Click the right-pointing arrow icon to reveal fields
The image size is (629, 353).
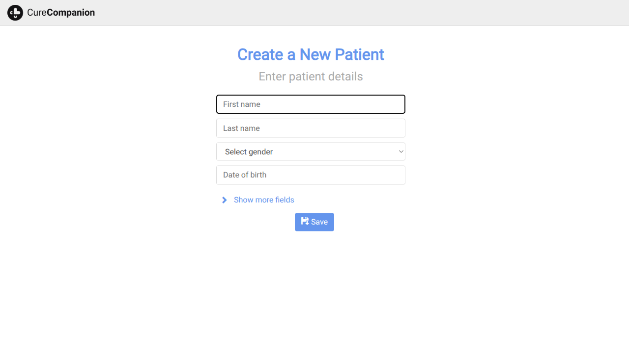click(224, 200)
